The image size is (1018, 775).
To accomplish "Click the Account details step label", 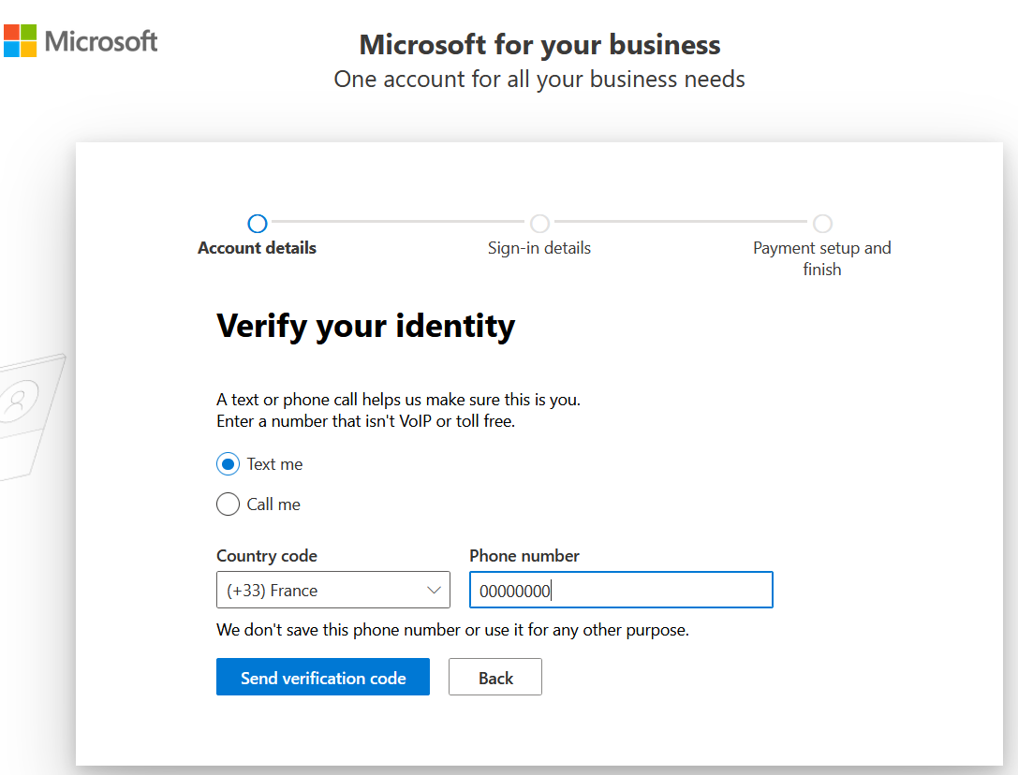I will point(258,248).
